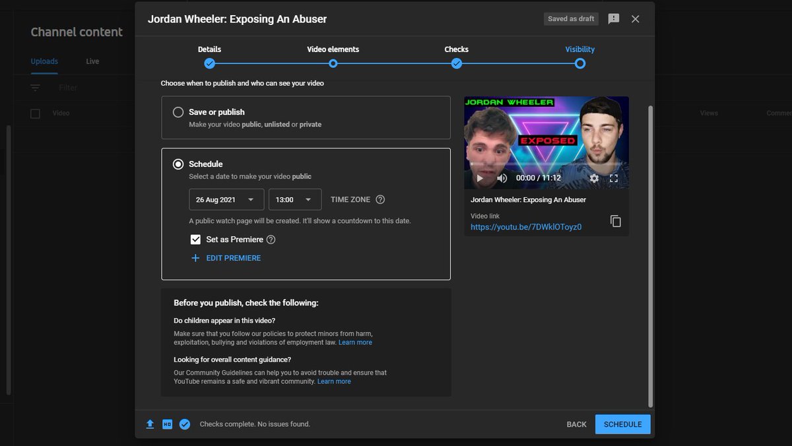The image size is (792, 446).
Task: Click the dialog vertical scrollbar
Action: click(x=651, y=255)
